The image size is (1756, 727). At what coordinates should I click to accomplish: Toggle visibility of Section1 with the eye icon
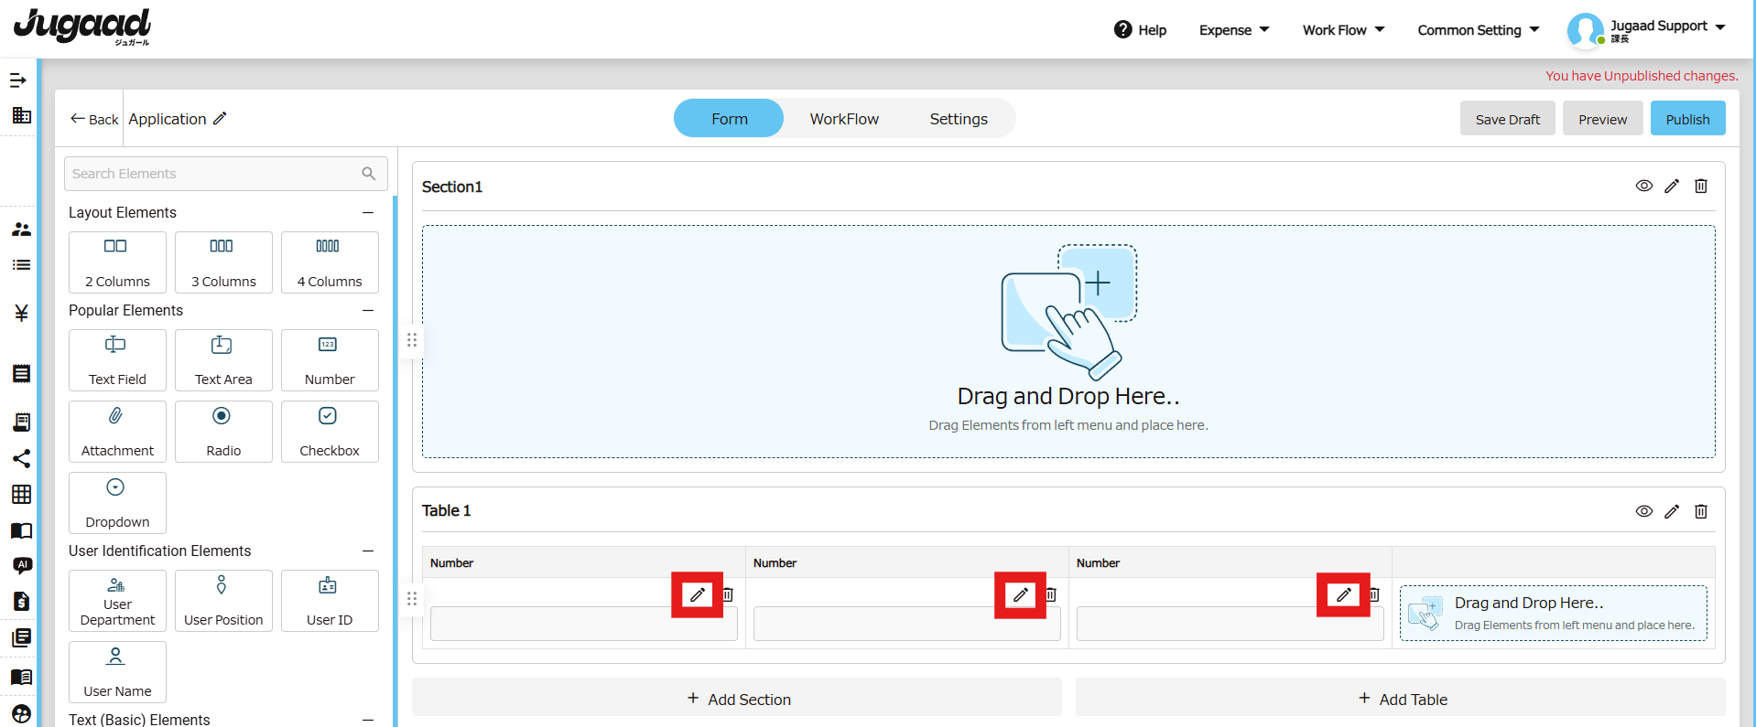1643,187
